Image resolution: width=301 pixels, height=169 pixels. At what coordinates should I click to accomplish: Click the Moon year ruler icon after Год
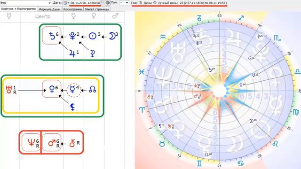tap(141, 3)
